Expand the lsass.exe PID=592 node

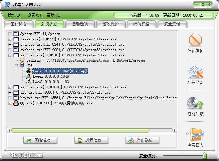[x=10, y=39]
